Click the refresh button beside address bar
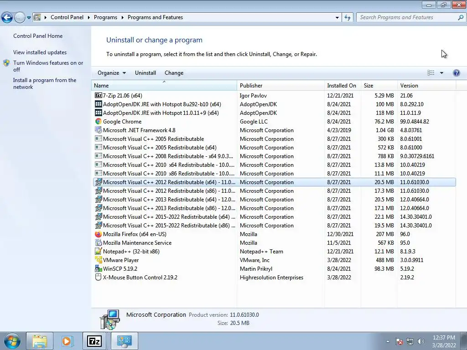Viewport: 467px width, 350px height. [x=347, y=17]
